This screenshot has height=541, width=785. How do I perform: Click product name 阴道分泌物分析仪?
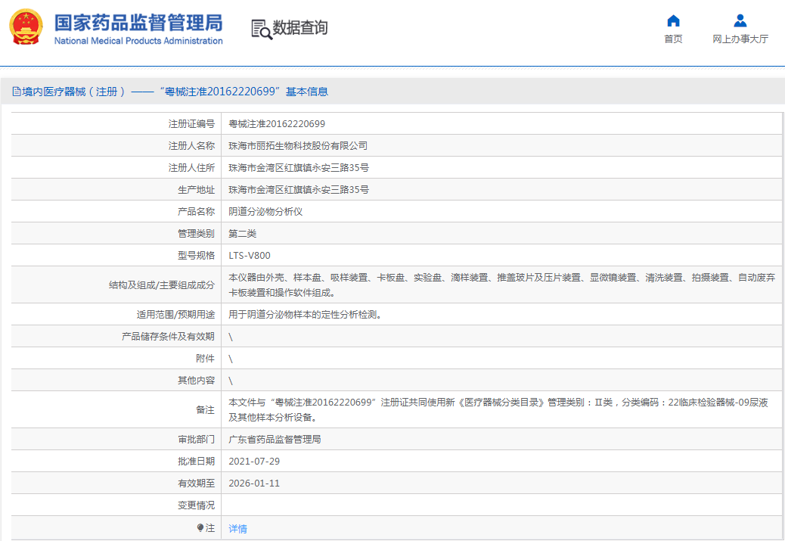[265, 212]
